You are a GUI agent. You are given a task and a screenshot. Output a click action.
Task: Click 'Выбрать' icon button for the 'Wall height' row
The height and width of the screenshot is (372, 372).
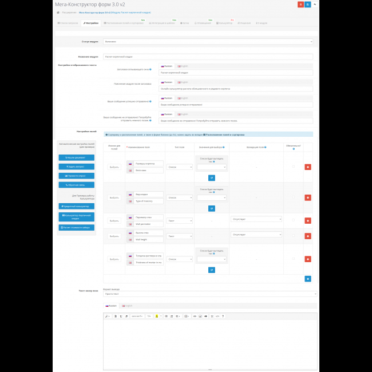pyautogui.click(x=114, y=236)
